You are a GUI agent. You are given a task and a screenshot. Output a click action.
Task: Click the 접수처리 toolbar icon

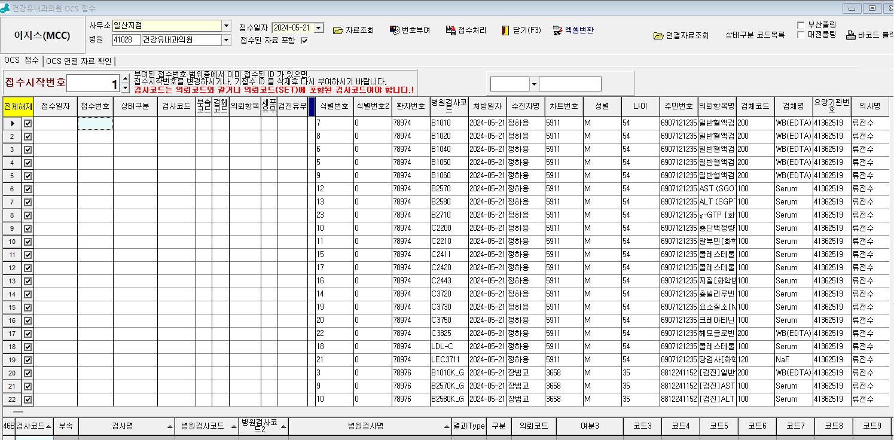pyautogui.click(x=451, y=30)
